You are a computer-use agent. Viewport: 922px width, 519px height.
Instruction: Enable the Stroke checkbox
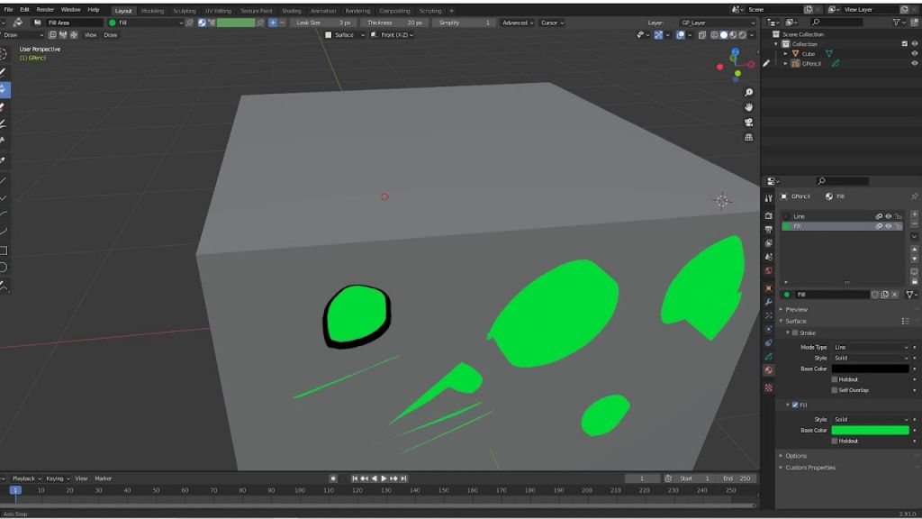794,333
